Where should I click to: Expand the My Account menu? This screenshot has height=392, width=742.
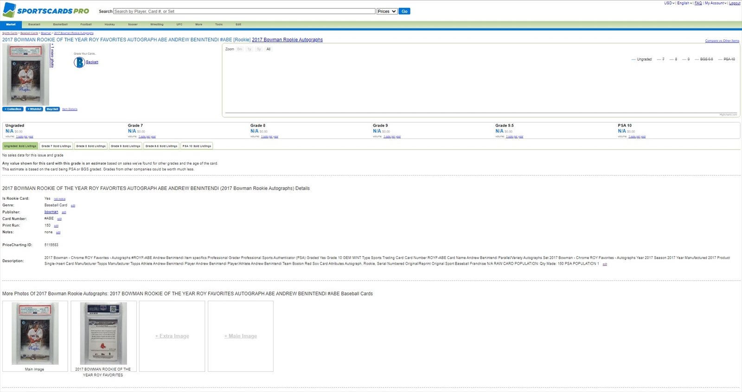(x=716, y=3)
